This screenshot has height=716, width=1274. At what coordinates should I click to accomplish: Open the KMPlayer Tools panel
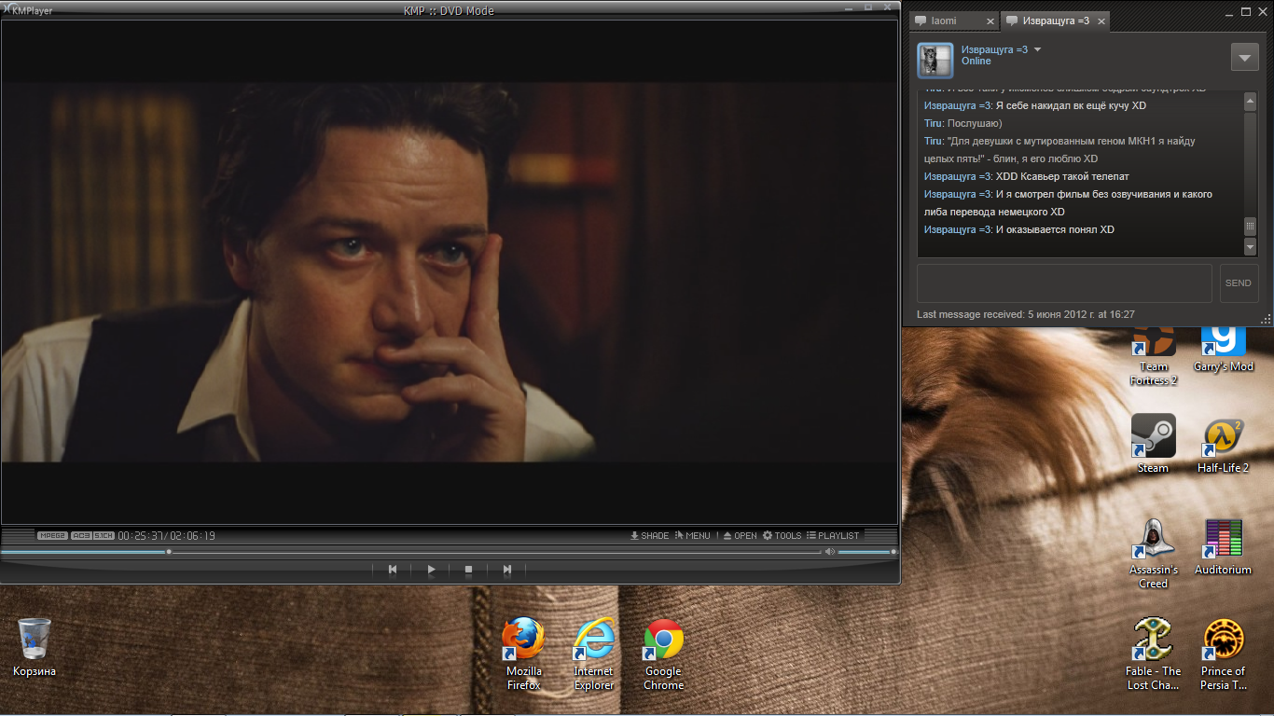click(x=782, y=535)
